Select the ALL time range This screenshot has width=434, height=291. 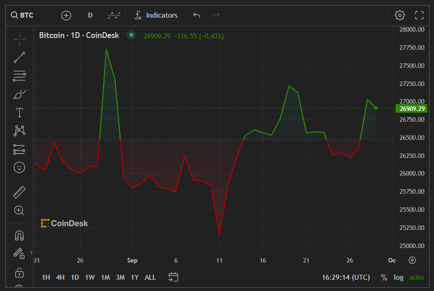150,277
